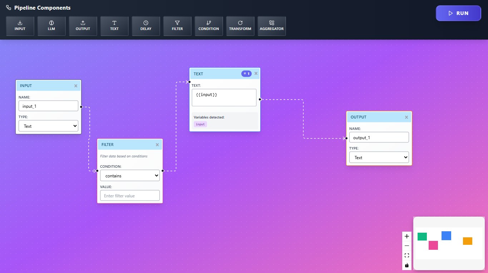Click the orange node in minimap
Viewport: 488px width, 273px height.
click(468, 241)
